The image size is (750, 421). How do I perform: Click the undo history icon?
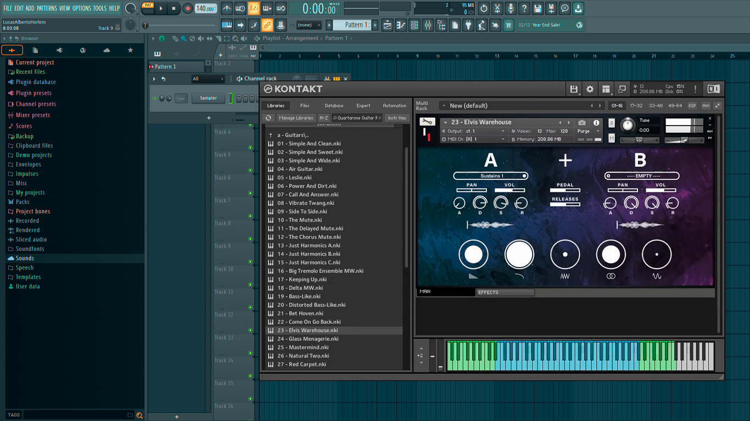click(484, 8)
